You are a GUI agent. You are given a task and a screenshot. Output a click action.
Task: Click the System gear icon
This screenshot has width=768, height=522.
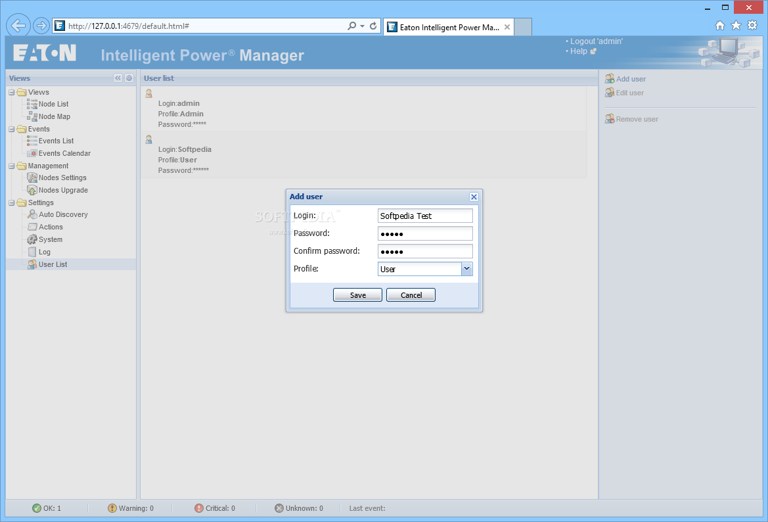32,239
